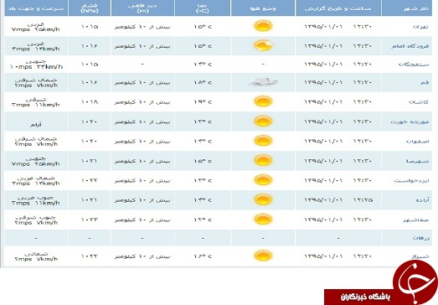Click the 13°C temperature in the سلفچگان row

(x=203, y=65)
